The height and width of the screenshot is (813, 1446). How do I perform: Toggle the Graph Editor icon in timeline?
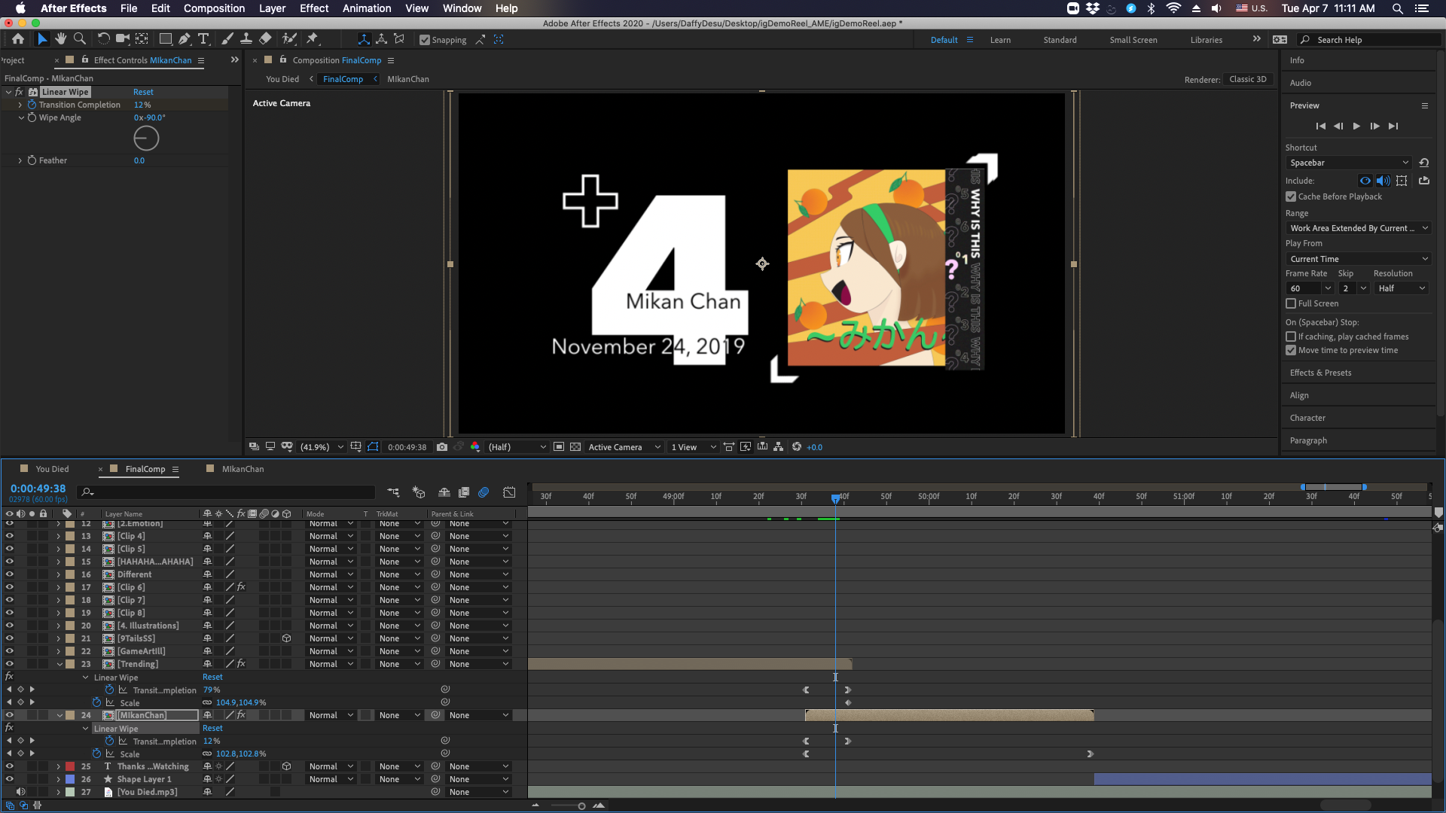[x=509, y=492]
